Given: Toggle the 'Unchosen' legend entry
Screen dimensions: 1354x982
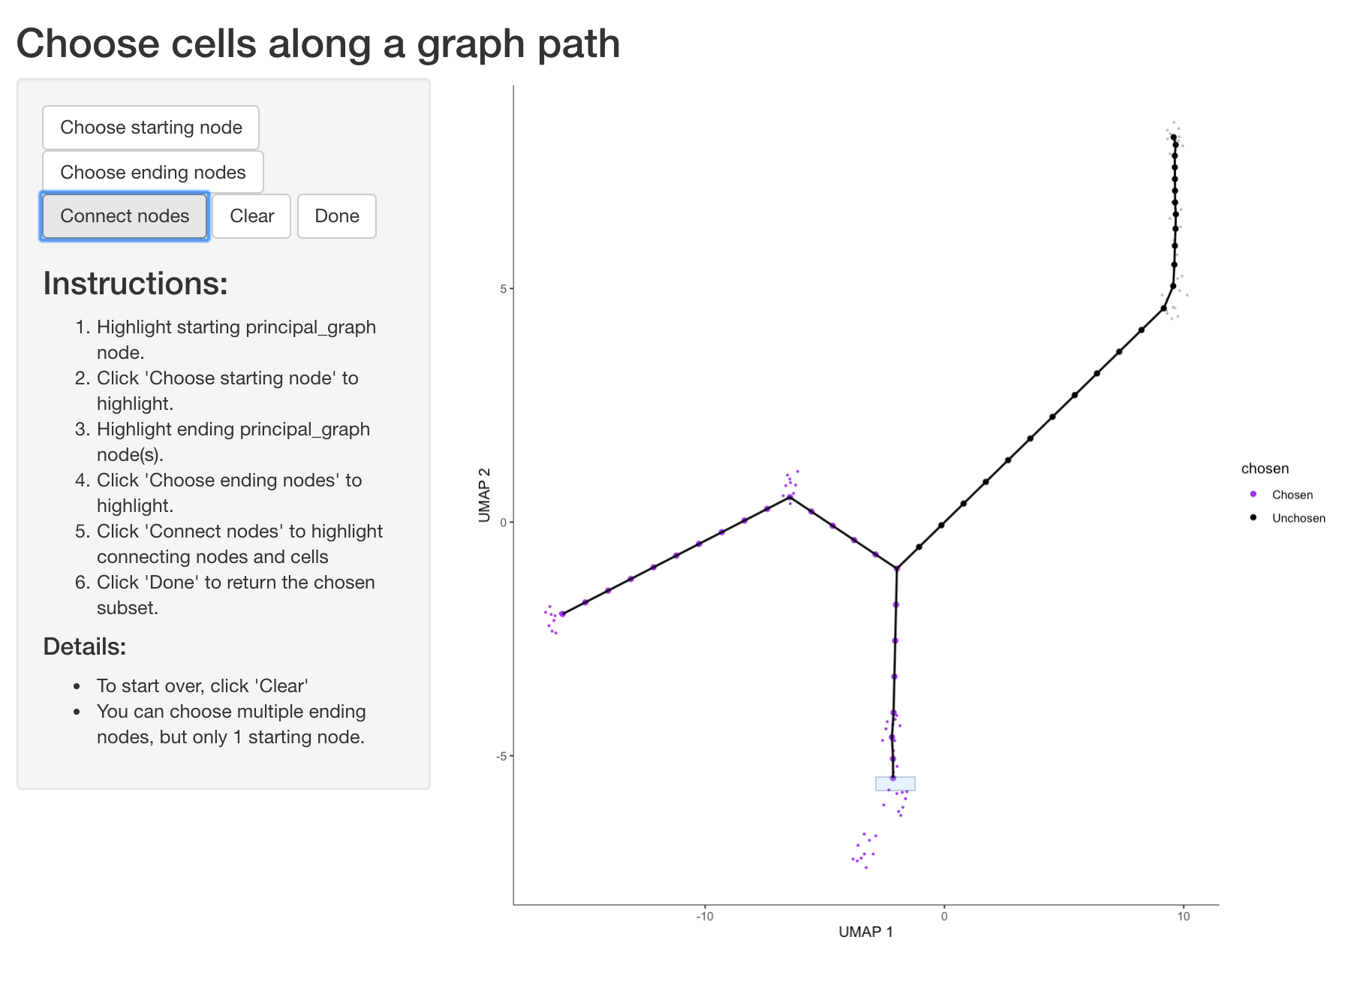Looking at the screenshot, I should 1298,518.
